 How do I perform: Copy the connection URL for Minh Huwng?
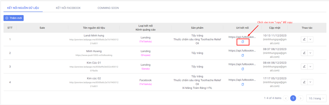(x=243, y=55)
